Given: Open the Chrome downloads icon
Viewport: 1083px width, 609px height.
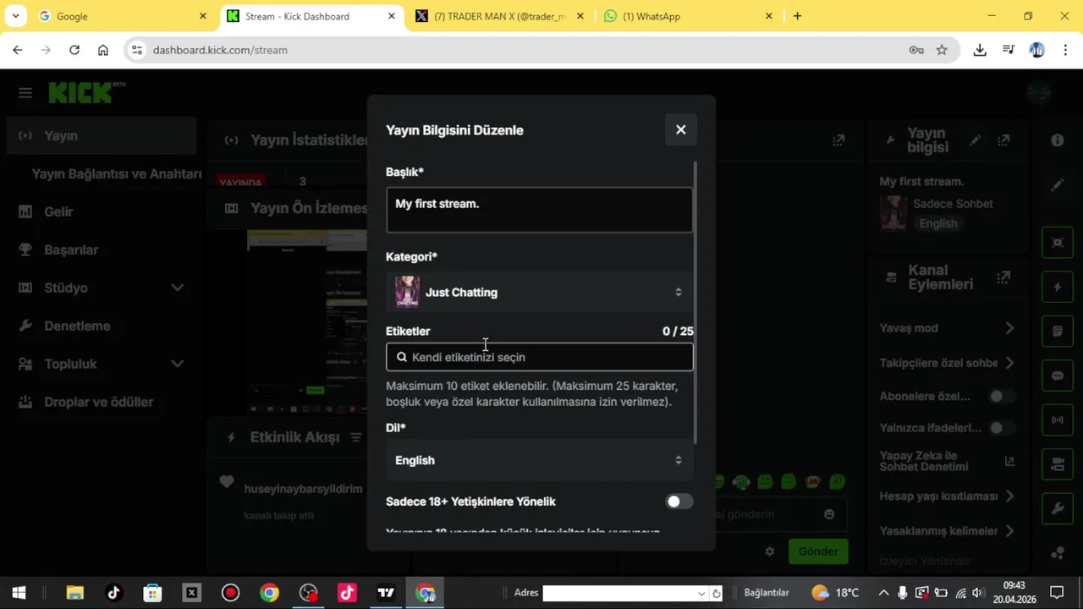Looking at the screenshot, I should [x=980, y=50].
